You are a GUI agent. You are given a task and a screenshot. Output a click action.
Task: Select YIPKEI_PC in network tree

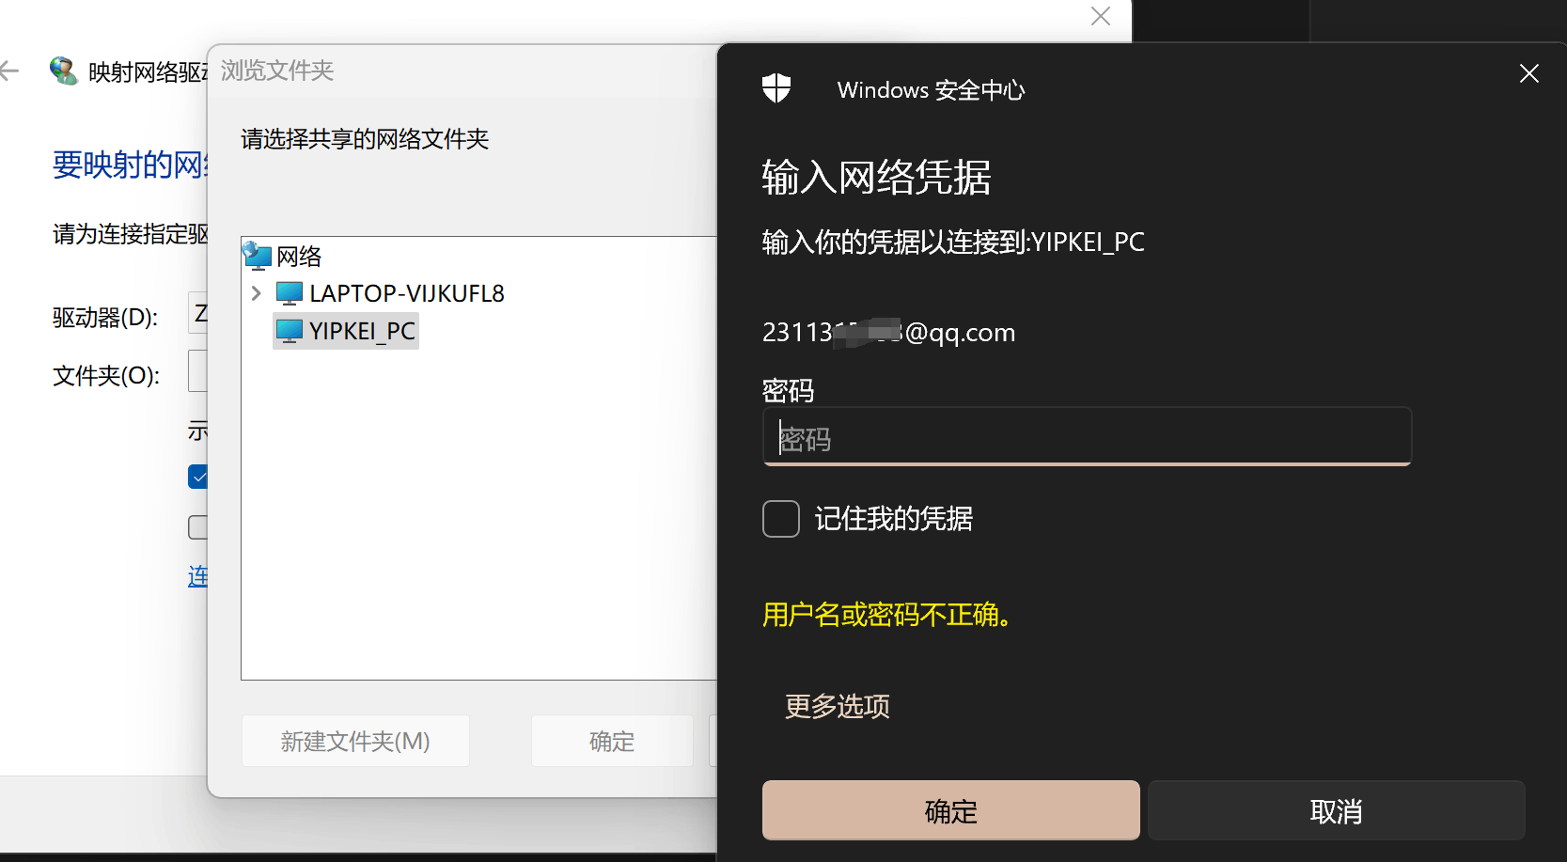362,331
